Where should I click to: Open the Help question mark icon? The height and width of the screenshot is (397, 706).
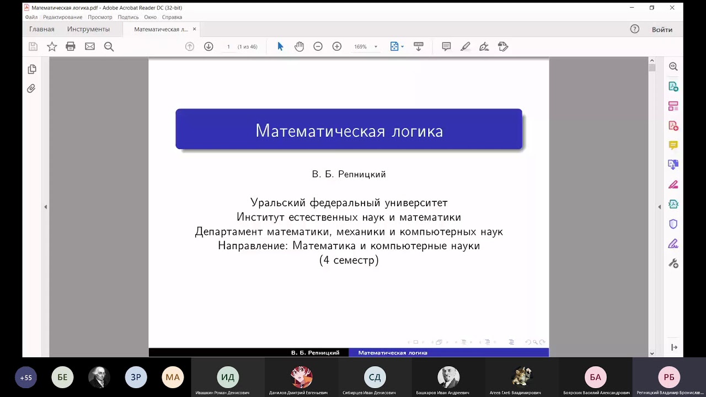(635, 29)
